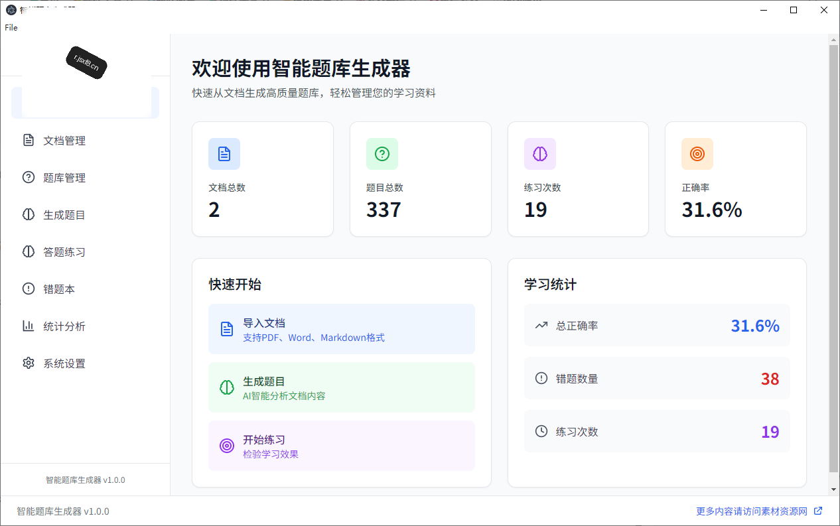Click the AI智能分析文档内容 description

coord(284,396)
